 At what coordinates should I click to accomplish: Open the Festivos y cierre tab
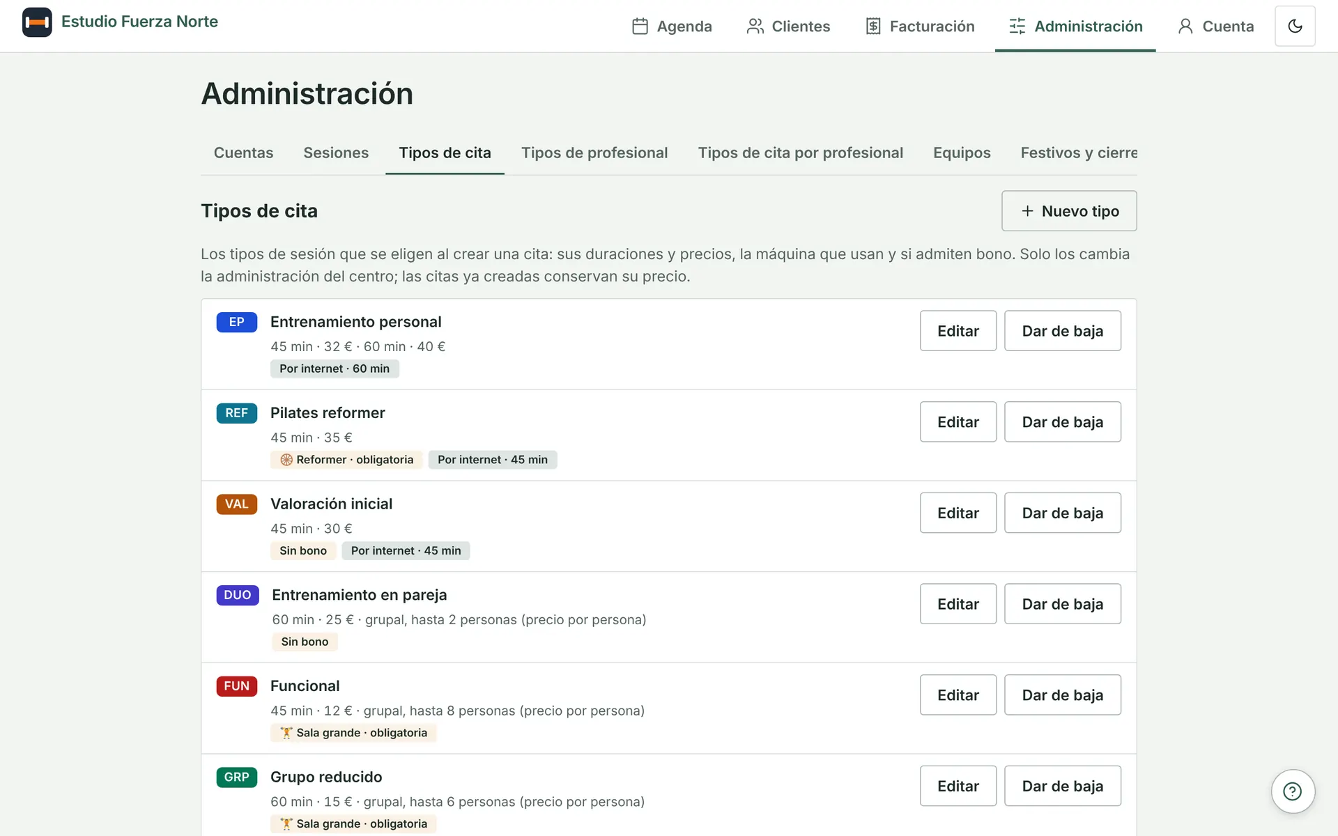click(1079, 153)
